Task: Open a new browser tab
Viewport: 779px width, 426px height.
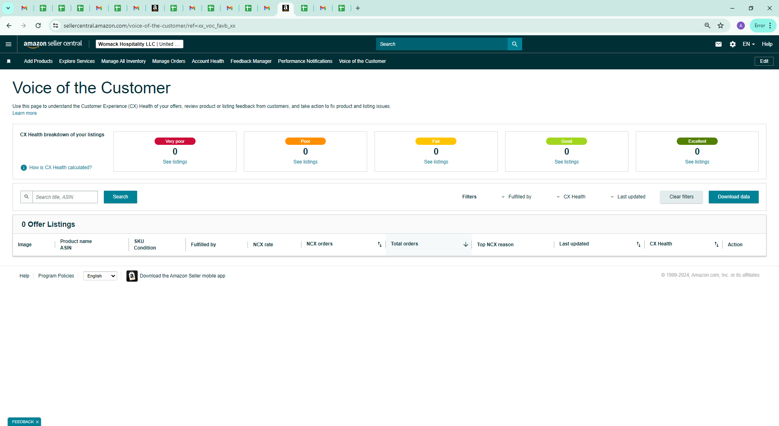Action: click(x=358, y=8)
